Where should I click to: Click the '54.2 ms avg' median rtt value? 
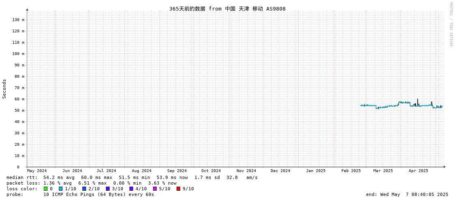[59, 177]
